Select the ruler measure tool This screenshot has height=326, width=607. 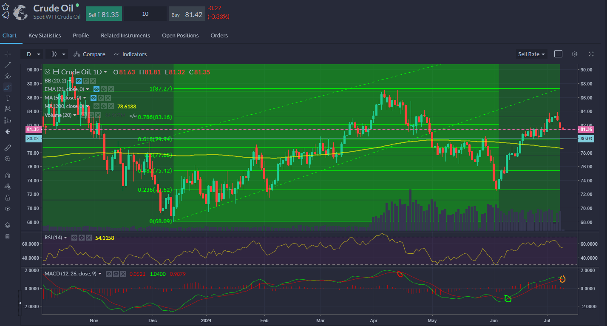point(7,147)
